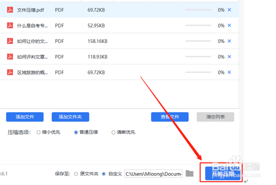Image resolution: width=276 pixels, height=185 pixels.
Task: Choose 原文件夹 as save location
Action: click(x=76, y=174)
